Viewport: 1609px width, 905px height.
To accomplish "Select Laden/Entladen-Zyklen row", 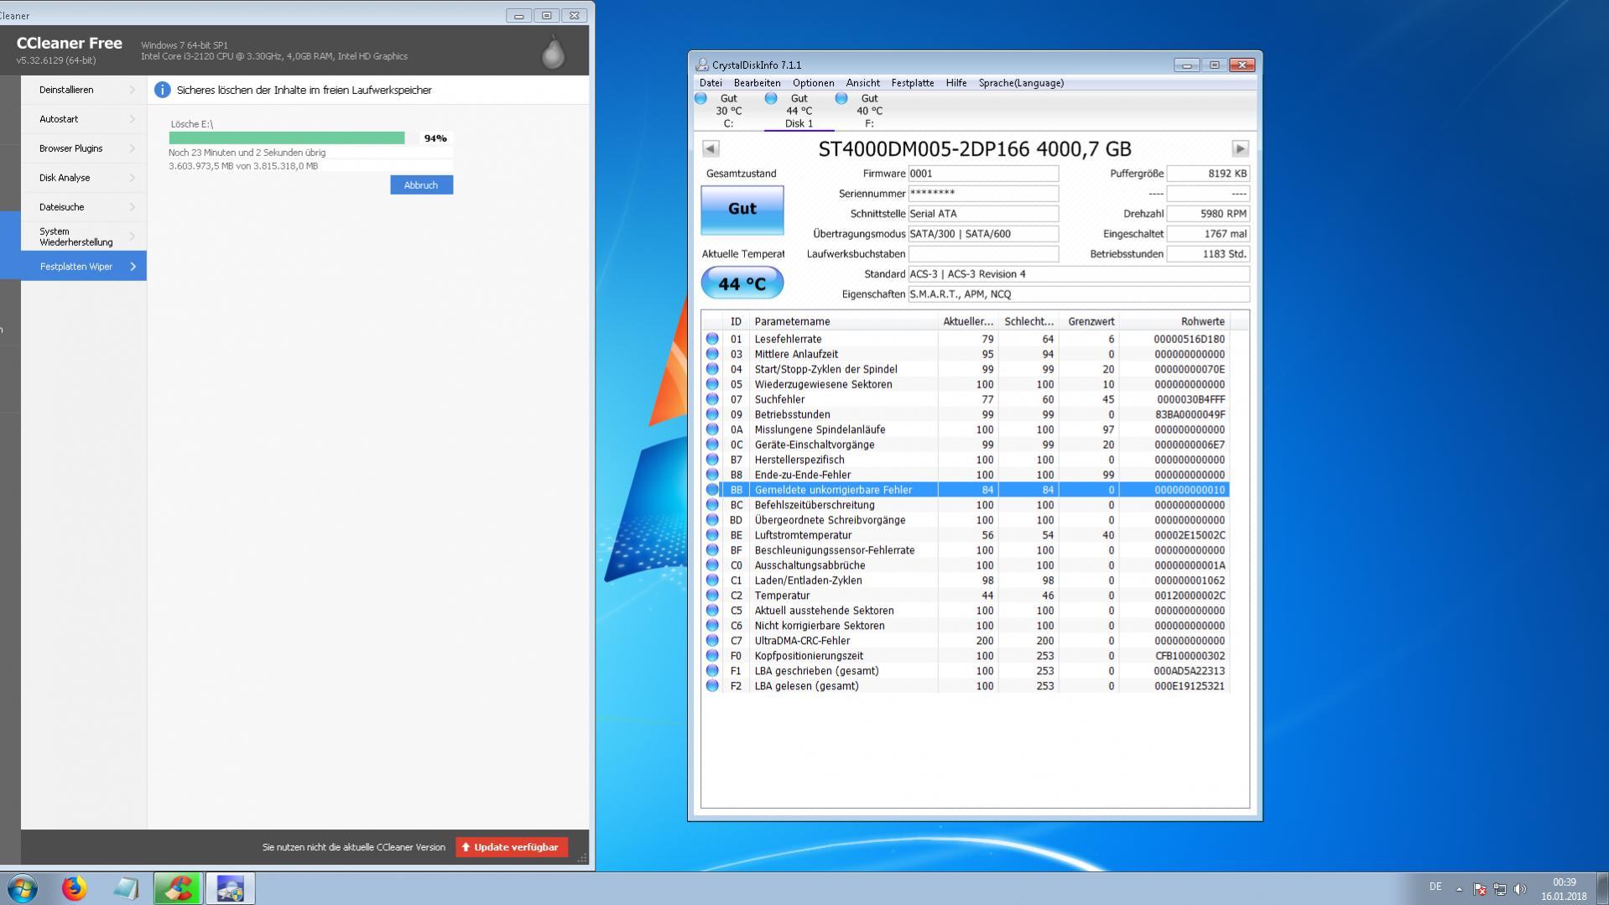I will 966,580.
